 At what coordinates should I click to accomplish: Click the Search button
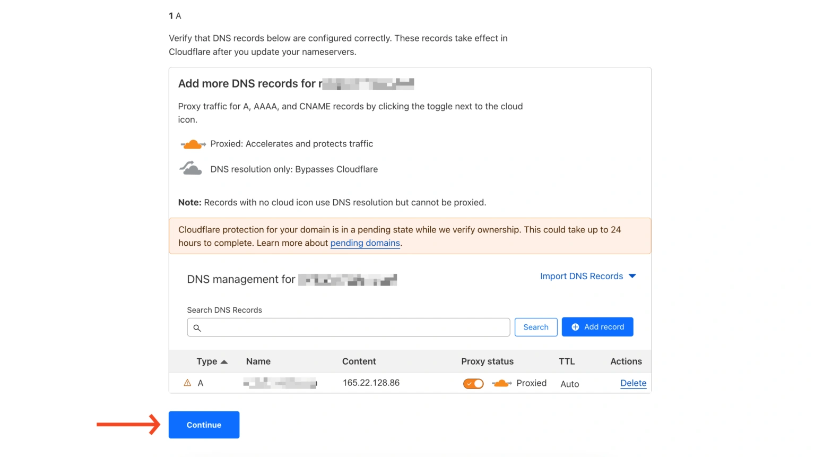536,327
